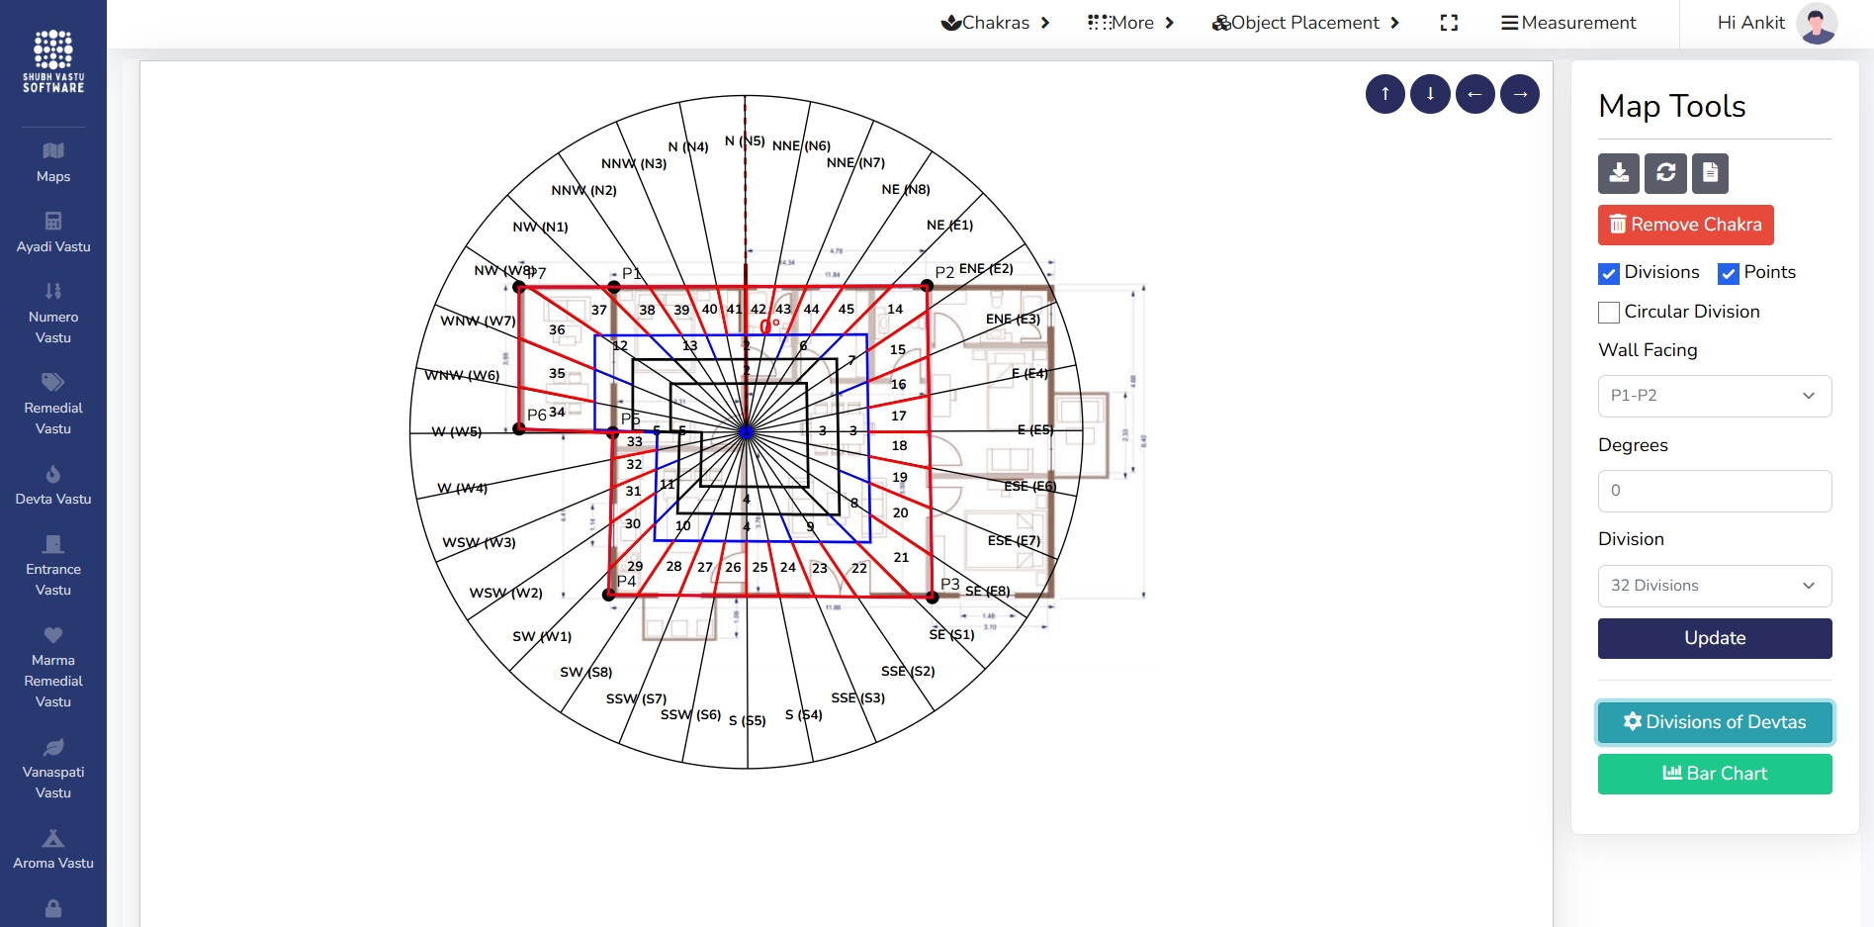Open Ayadi Vastu from the sidebar
The width and height of the screenshot is (1874, 927).
(53, 232)
